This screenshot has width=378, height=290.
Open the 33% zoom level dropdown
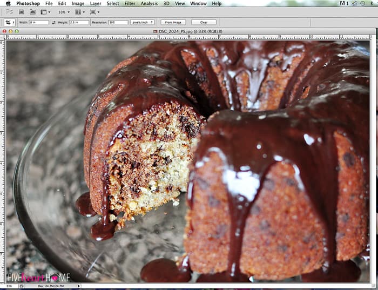tap(64, 12)
